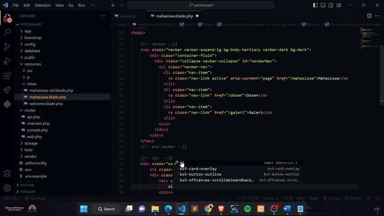Open File Explorer from the taskbar

[x=155, y=209]
